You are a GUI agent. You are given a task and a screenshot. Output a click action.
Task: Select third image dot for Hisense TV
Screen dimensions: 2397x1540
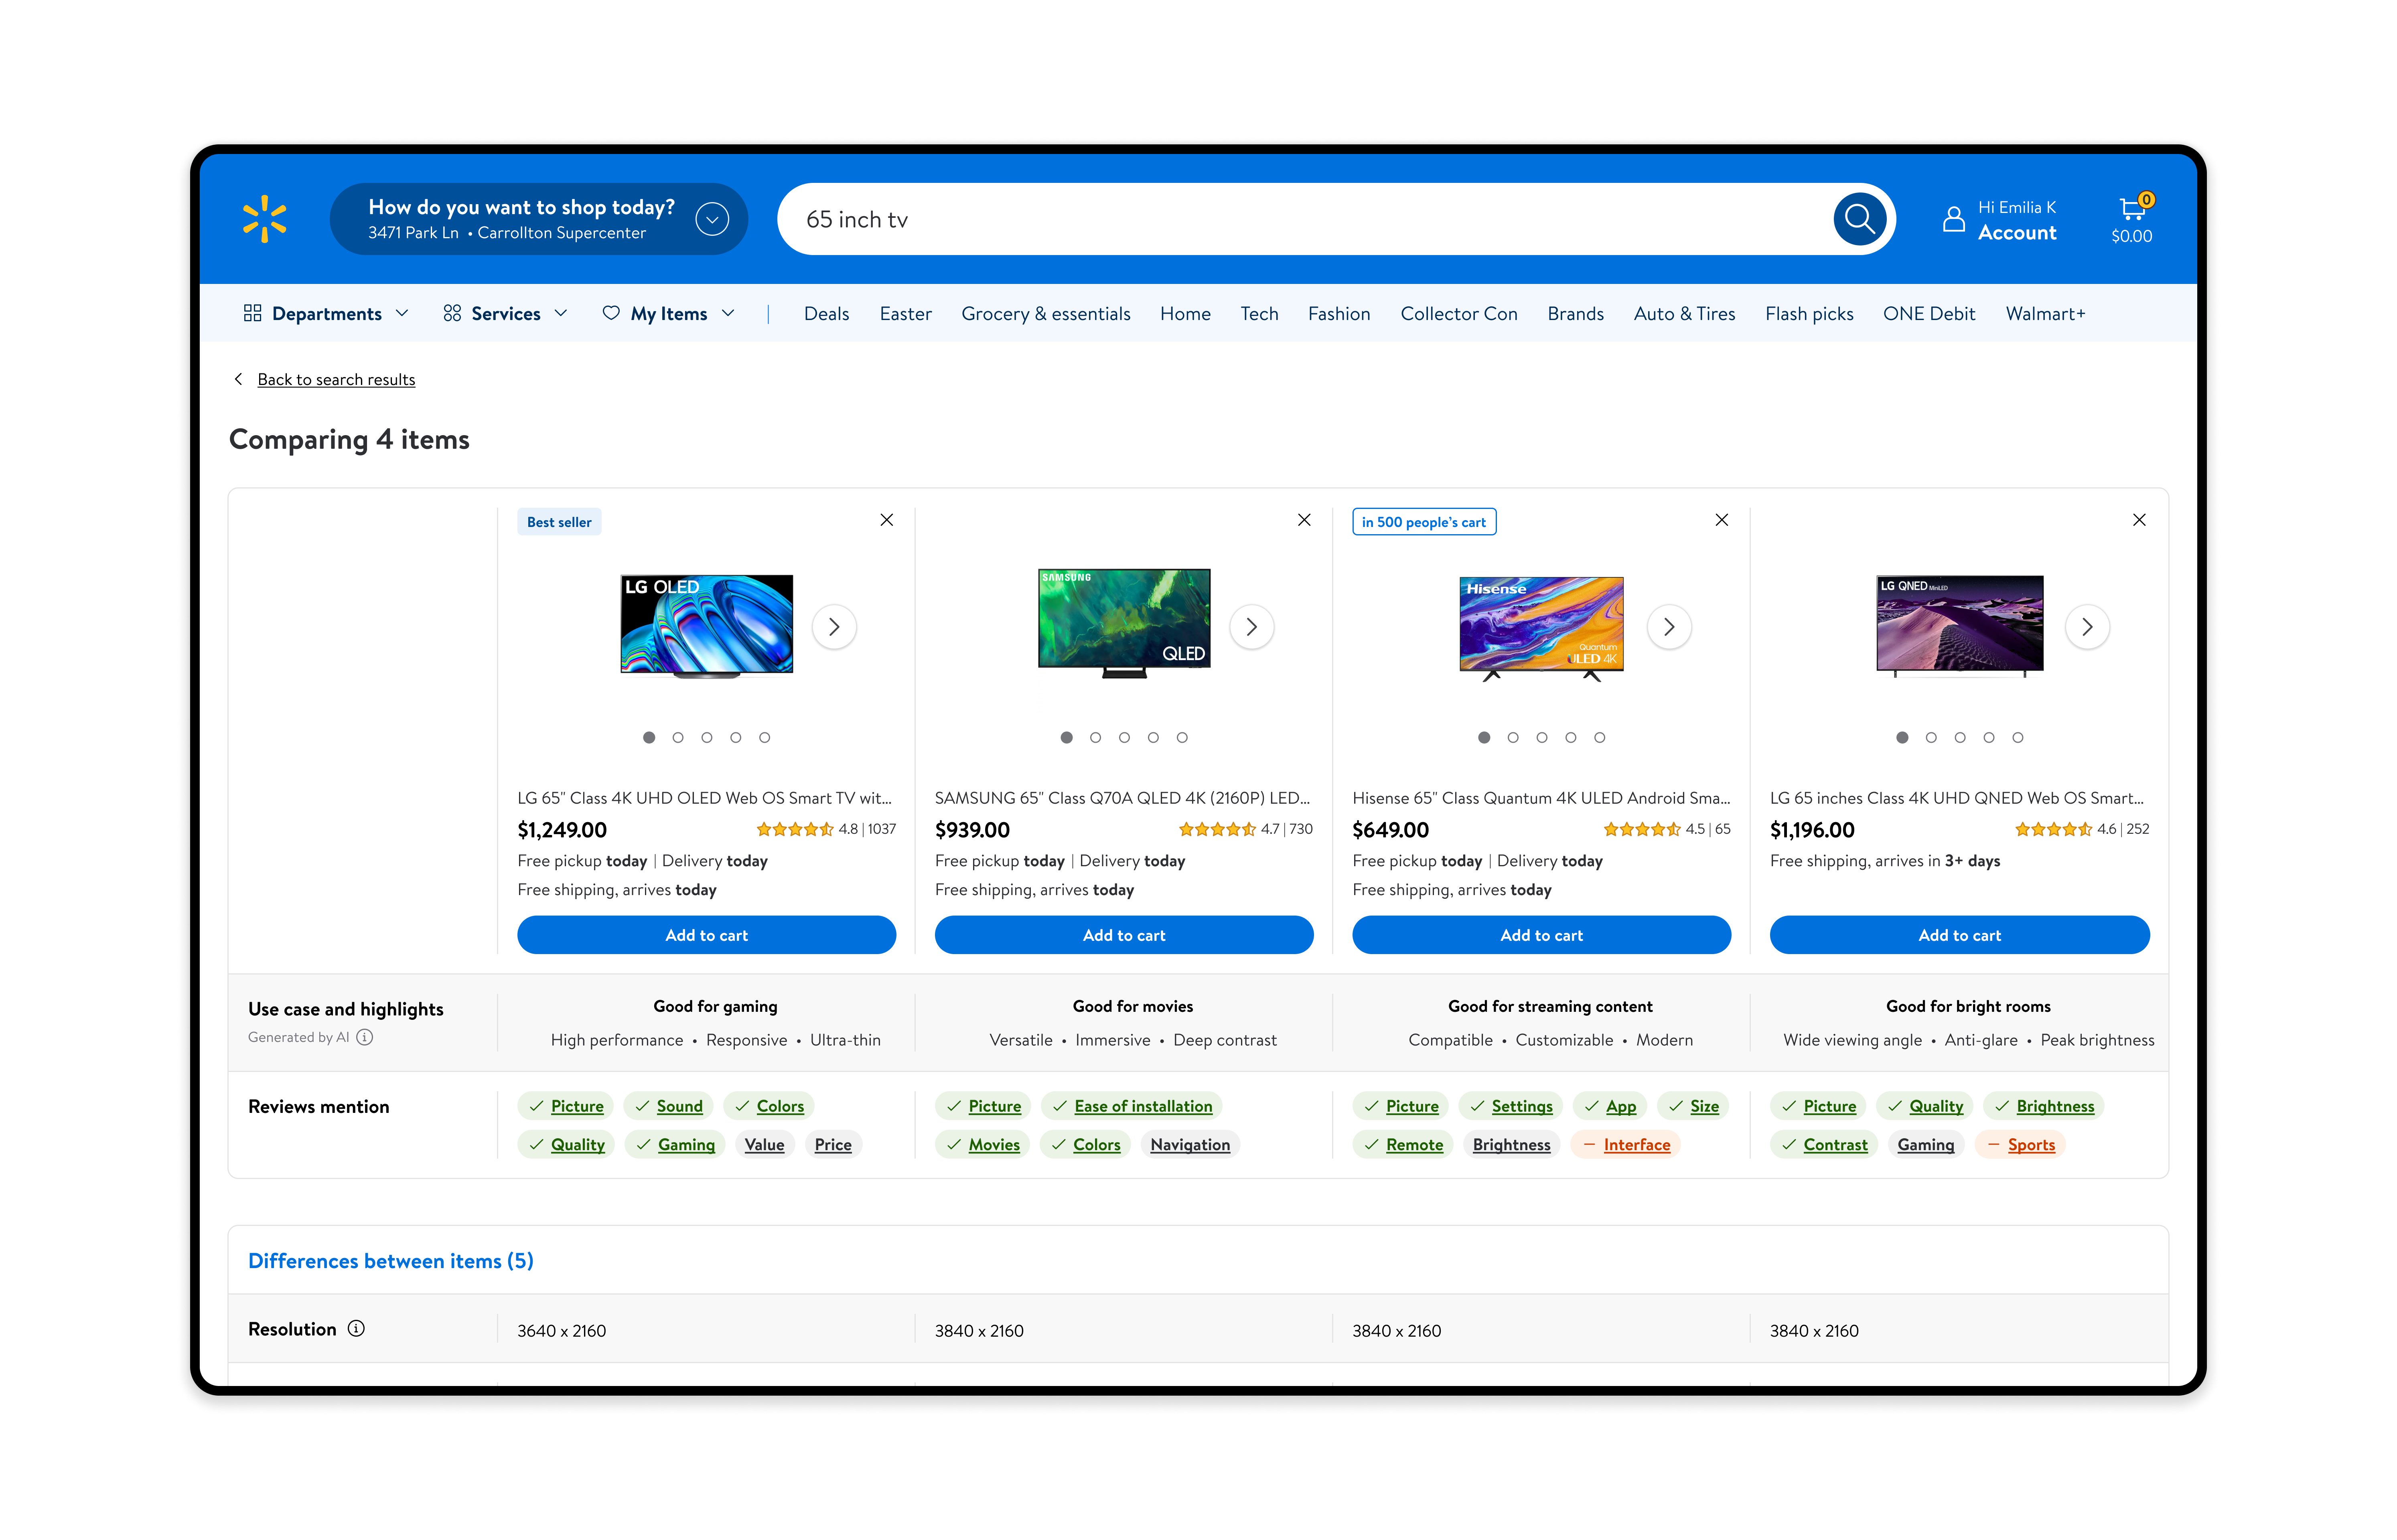(x=1541, y=738)
